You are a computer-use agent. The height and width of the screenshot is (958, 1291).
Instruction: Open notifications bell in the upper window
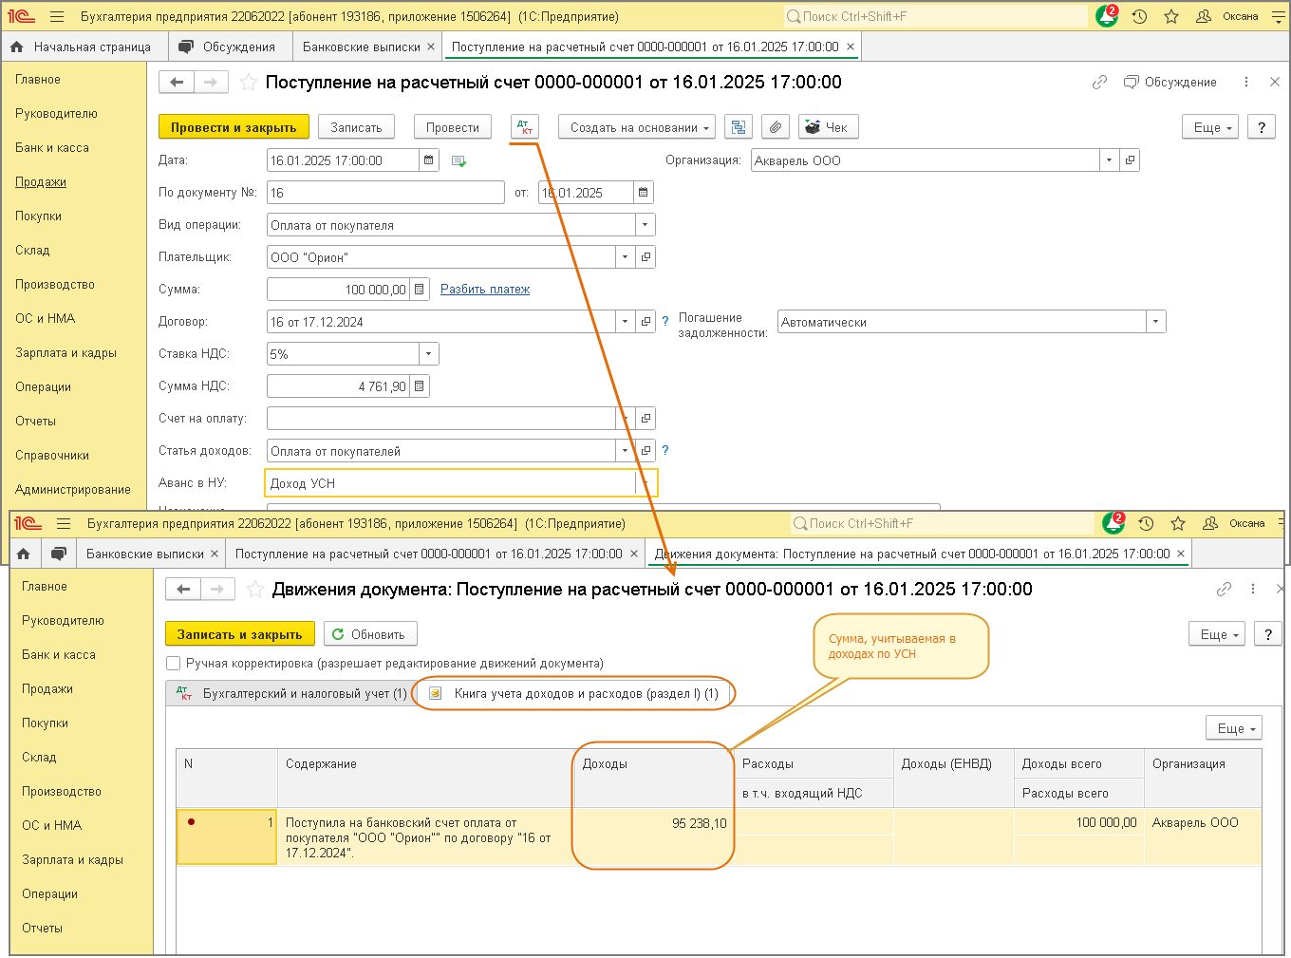point(1107,16)
